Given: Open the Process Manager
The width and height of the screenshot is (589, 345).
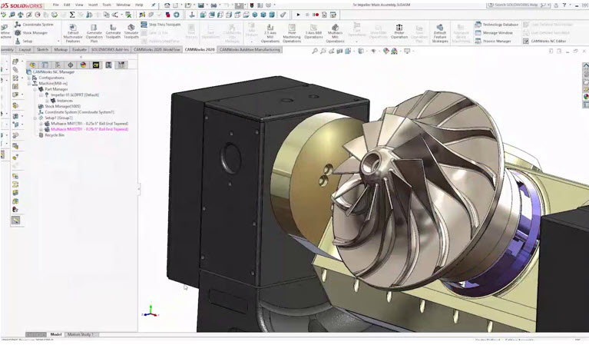Looking at the screenshot, I should 493,41.
